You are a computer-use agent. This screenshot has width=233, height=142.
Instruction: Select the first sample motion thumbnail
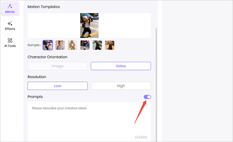48,45
